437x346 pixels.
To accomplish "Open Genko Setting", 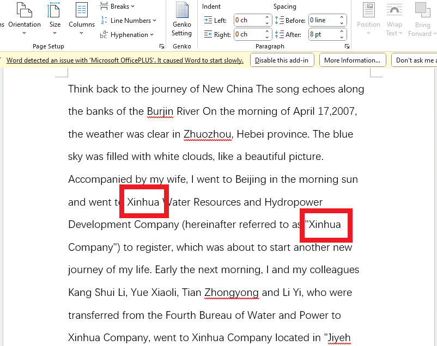I will click(x=181, y=20).
